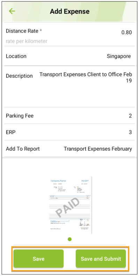The image size is (139, 276).
Task: Click the Add Expense title
Action: coord(69,12)
